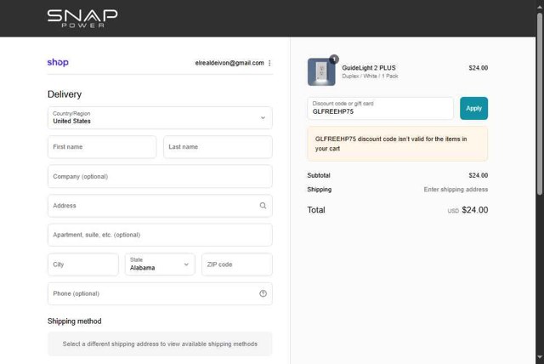Click the Subtotal label
The image size is (544, 364).
319,175
